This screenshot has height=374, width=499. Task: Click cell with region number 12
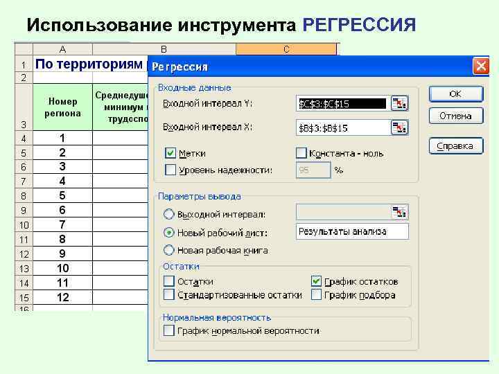click(62, 297)
